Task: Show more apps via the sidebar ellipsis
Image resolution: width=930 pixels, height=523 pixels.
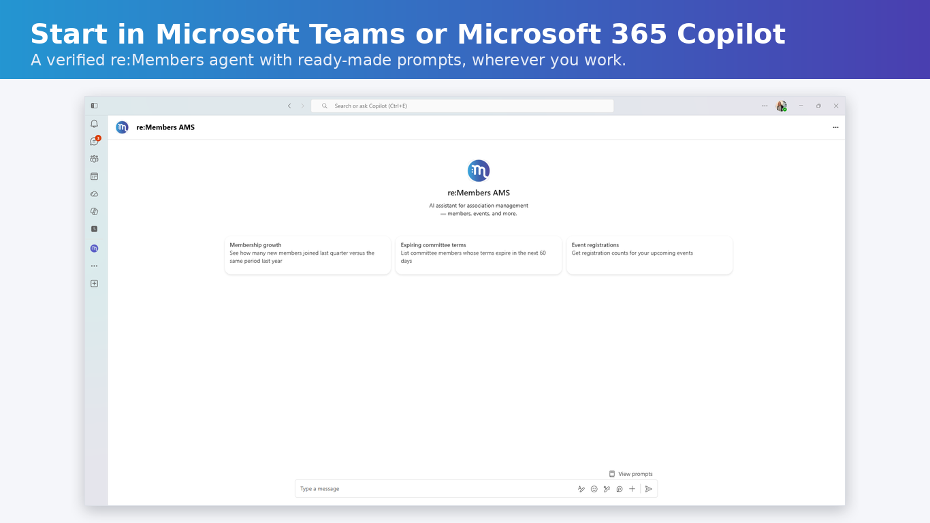Action: click(x=94, y=266)
